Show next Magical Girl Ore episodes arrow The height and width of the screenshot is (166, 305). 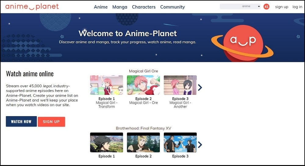click(200, 88)
